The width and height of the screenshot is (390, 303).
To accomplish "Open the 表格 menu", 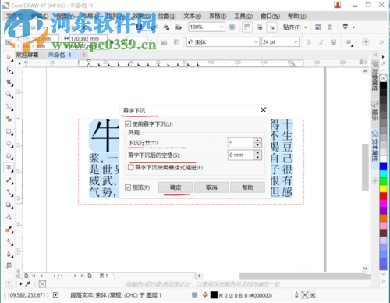I will (x=218, y=16).
